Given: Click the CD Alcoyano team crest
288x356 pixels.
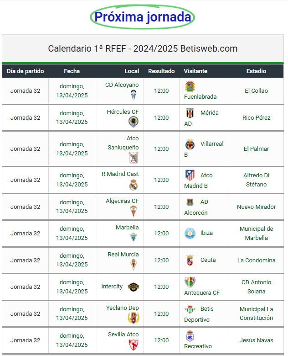Looking at the screenshot, I should (134, 95).
